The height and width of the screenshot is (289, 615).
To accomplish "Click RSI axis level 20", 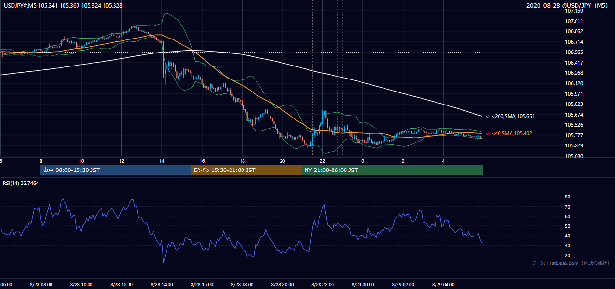I will [567, 255].
